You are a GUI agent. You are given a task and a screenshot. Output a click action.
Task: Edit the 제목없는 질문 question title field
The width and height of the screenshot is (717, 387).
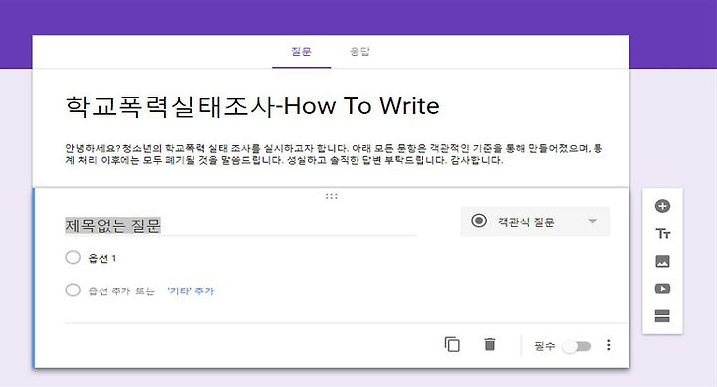[241, 226]
